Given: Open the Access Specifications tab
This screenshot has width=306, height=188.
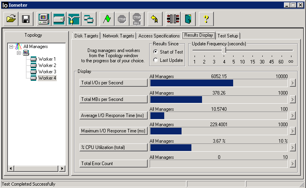Looking at the screenshot, I should pos(159,36).
